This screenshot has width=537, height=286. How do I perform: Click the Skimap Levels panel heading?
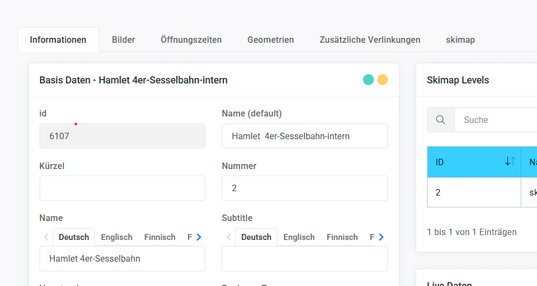[458, 80]
